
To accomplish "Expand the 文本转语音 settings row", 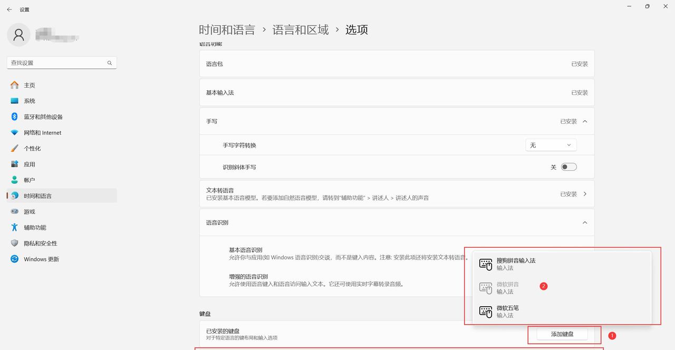I will tap(584, 193).
